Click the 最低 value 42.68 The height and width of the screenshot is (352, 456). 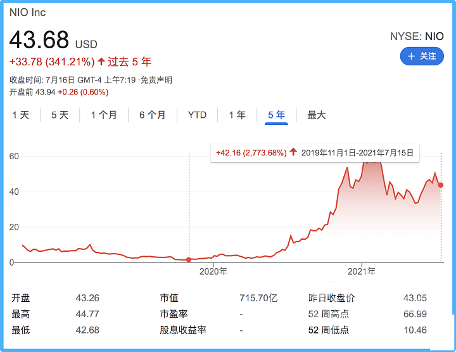pyautogui.click(x=87, y=330)
